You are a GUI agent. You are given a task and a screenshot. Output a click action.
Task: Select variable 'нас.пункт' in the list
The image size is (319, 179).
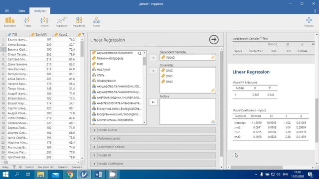pos(103,70)
